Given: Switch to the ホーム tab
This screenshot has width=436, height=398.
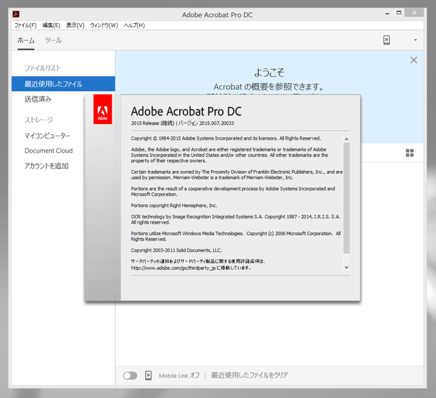Looking at the screenshot, I should tap(26, 40).
